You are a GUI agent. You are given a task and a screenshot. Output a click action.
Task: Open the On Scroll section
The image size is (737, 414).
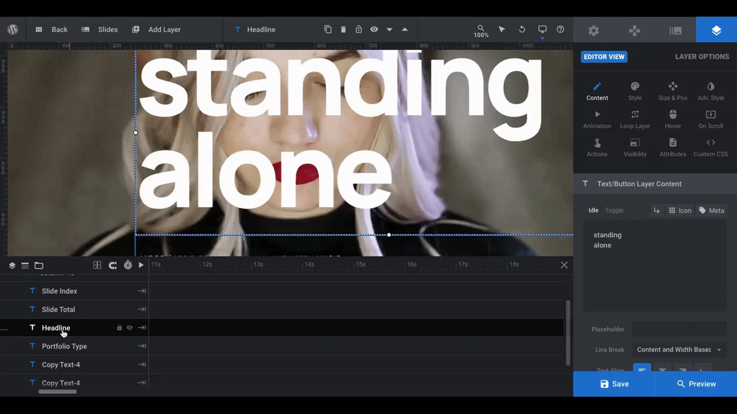click(x=711, y=120)
